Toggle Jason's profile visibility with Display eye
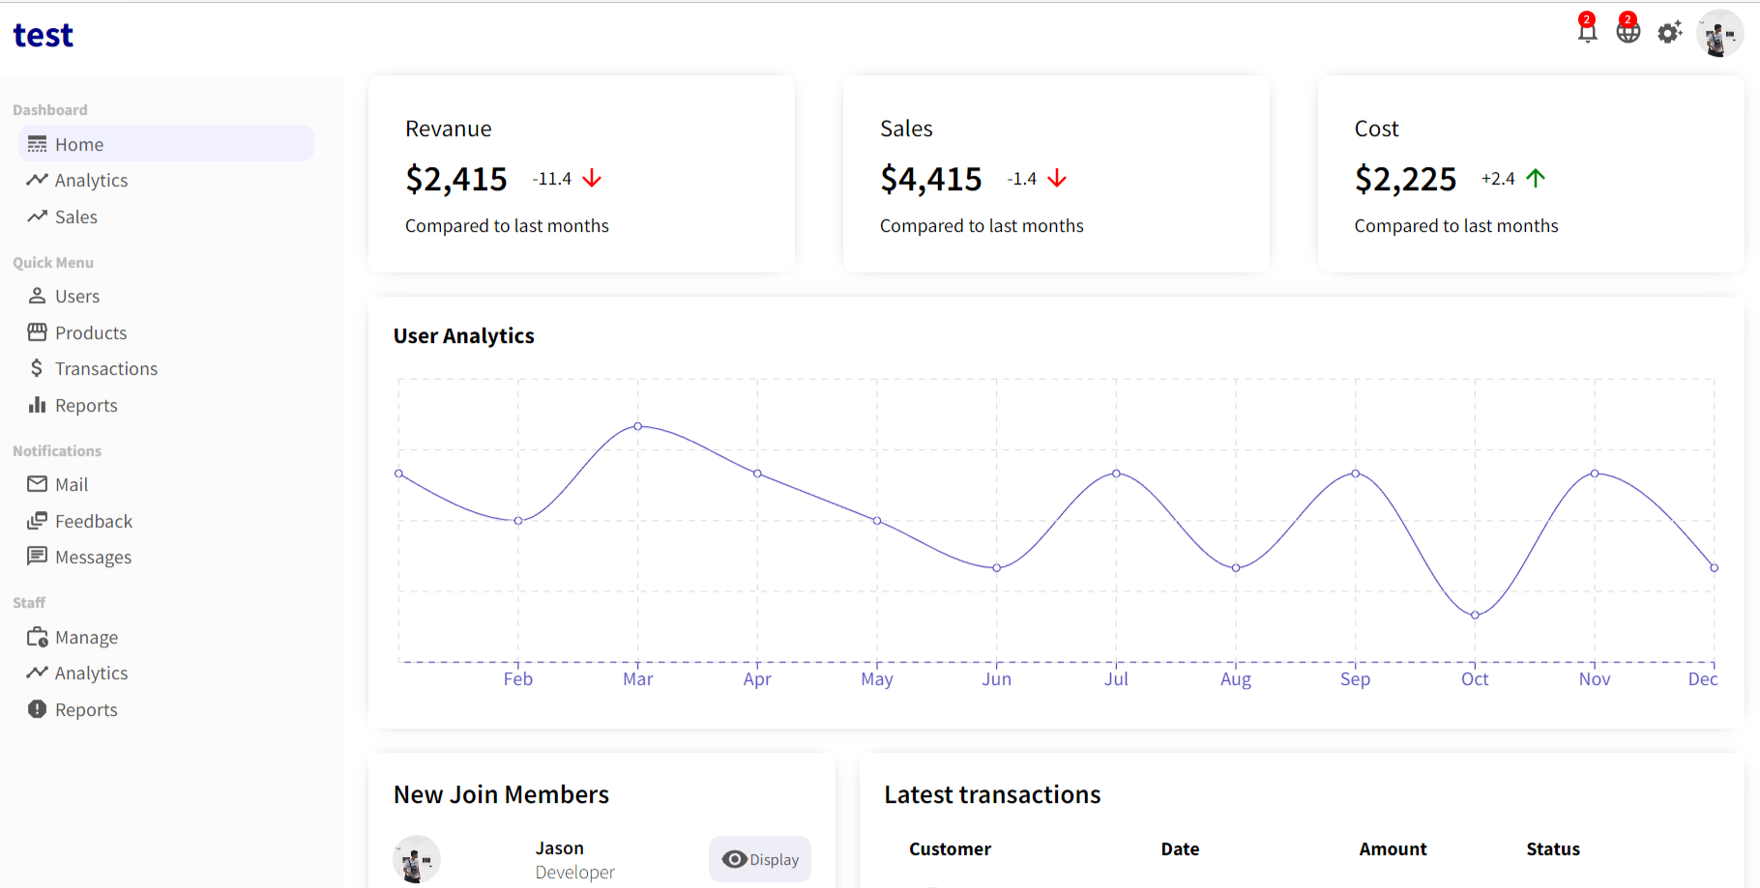Image resolution: width=1760 pixels, height=888 pixels. (735, 859)
